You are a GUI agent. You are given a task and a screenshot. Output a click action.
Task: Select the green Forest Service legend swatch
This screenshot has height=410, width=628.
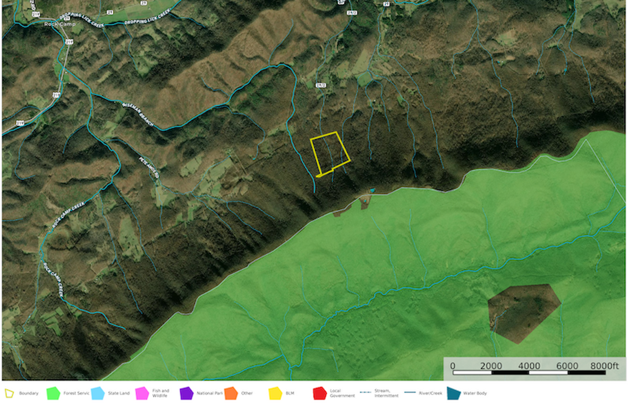click(x=53, y=394)
